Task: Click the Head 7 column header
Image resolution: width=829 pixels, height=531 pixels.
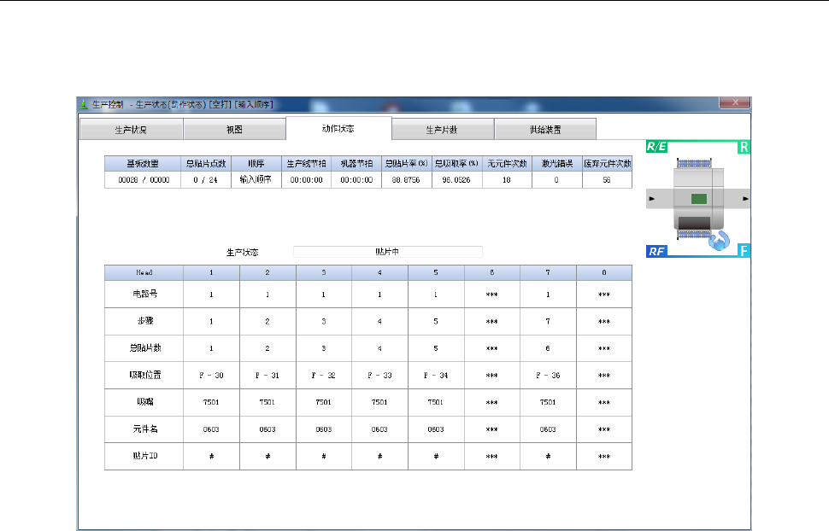Action: [x=548, y=272]
